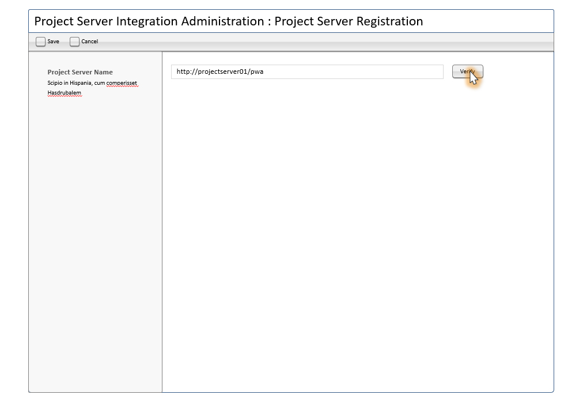Viewport: 583px width, 402px height.
Task: Click the word Scipio in description
Action: coord(55,83)
